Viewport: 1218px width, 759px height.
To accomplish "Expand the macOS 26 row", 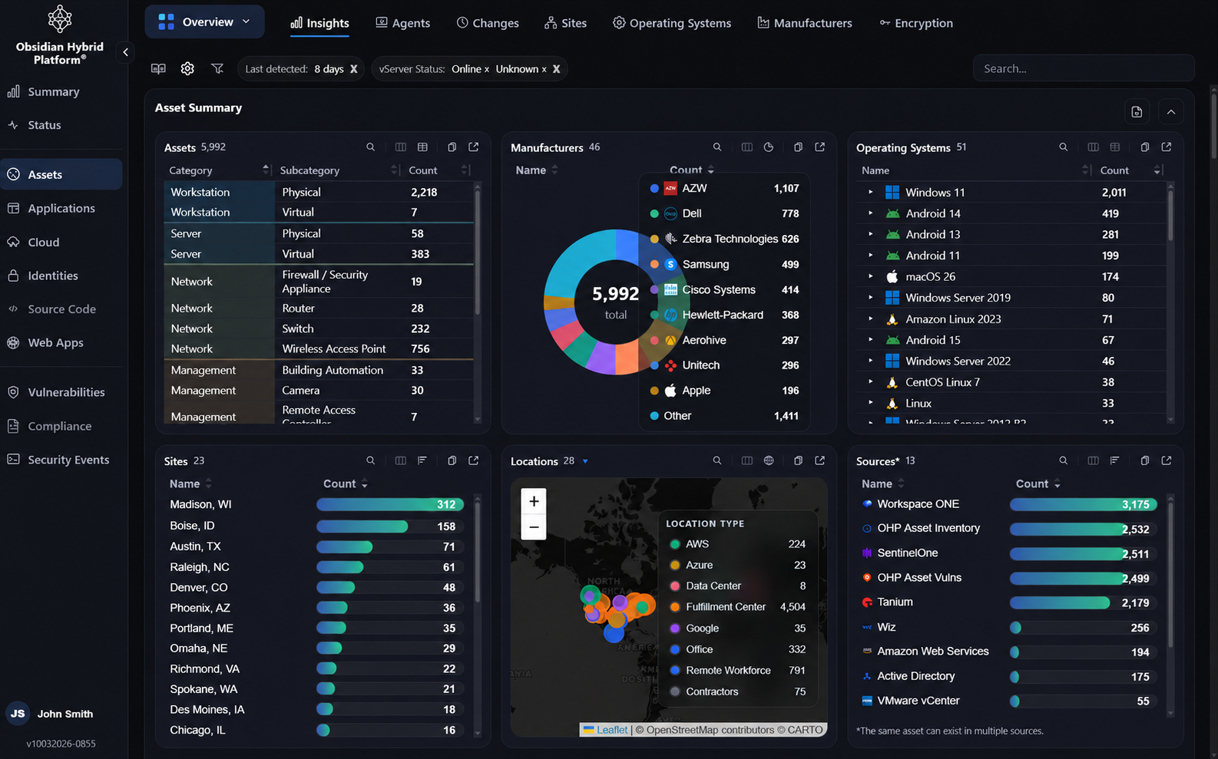I will (x=870, y=276).
